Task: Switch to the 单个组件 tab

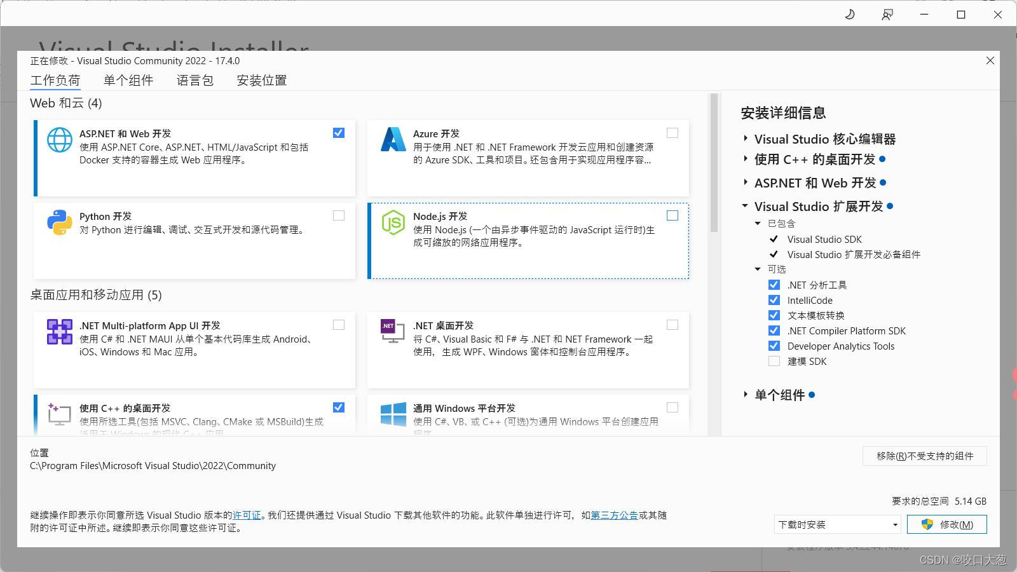Action: click(128, 81)
